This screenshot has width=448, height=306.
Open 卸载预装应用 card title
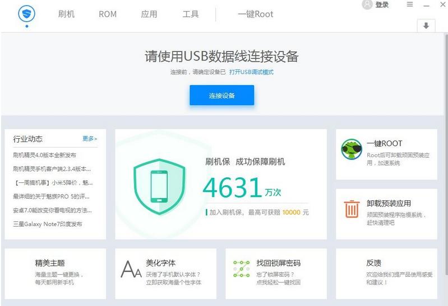389,203
